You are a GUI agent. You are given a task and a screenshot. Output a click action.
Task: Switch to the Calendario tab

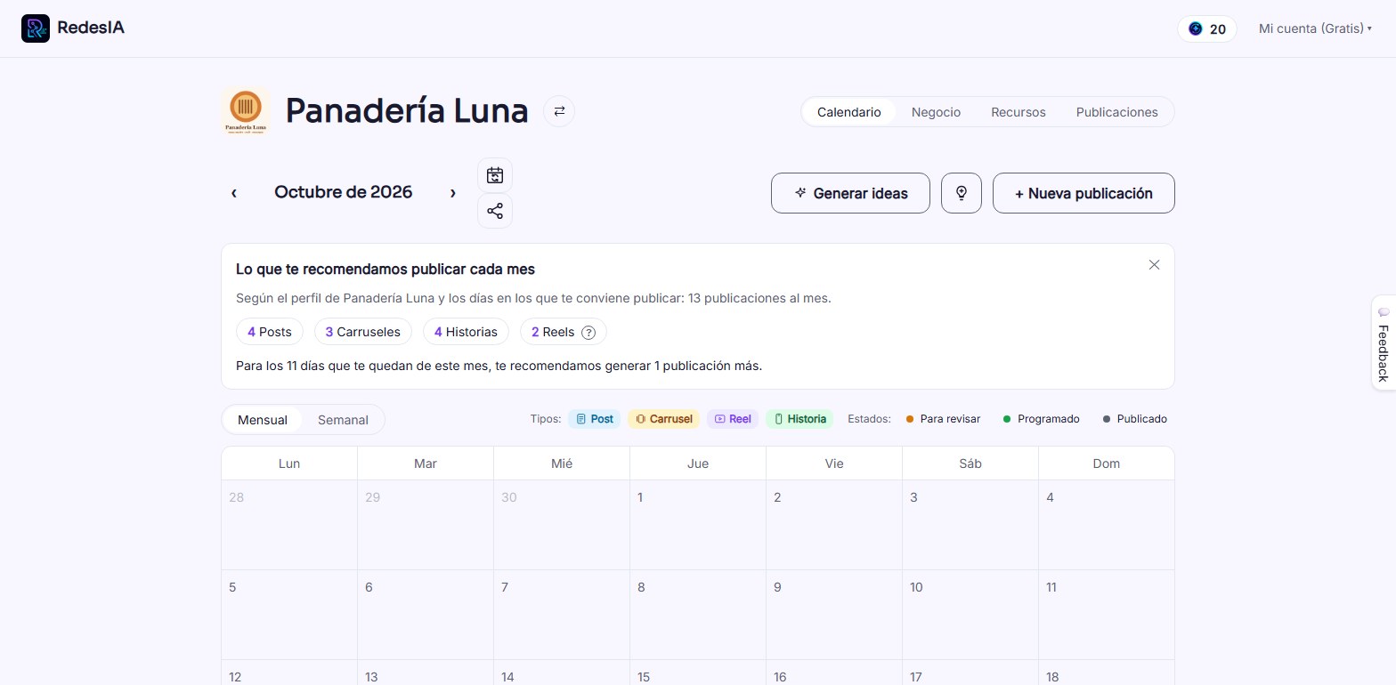point(849,112)
